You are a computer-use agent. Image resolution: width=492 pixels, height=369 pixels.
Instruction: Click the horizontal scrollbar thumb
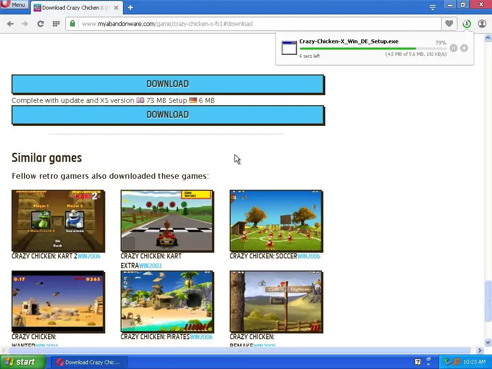238,350
